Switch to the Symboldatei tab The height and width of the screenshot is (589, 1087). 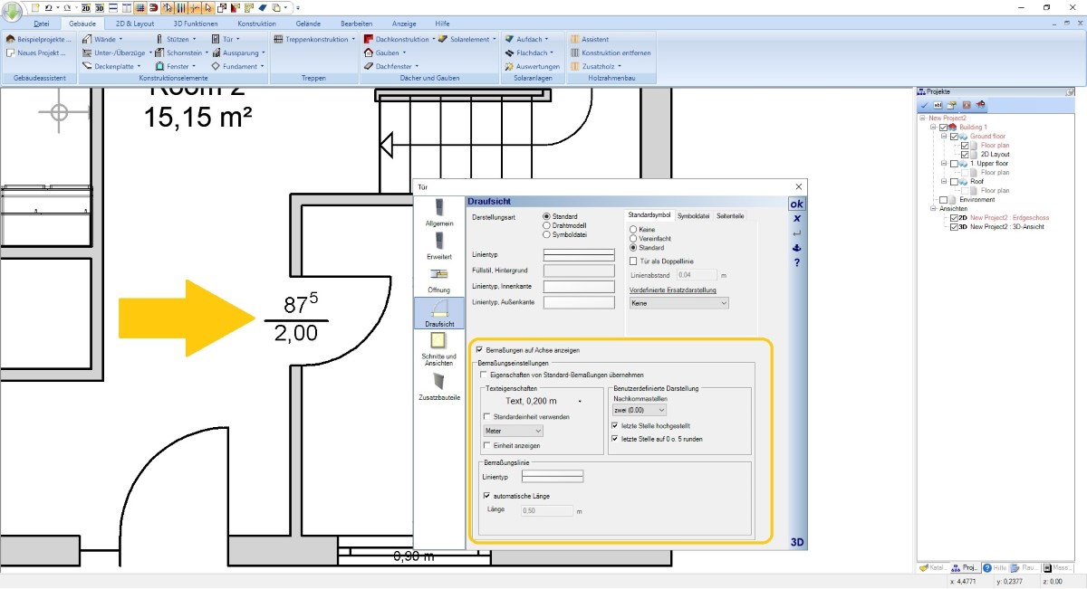(x=693, y=215)
